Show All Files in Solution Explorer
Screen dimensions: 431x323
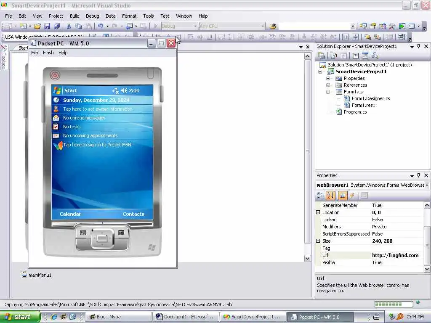(334, 56)
